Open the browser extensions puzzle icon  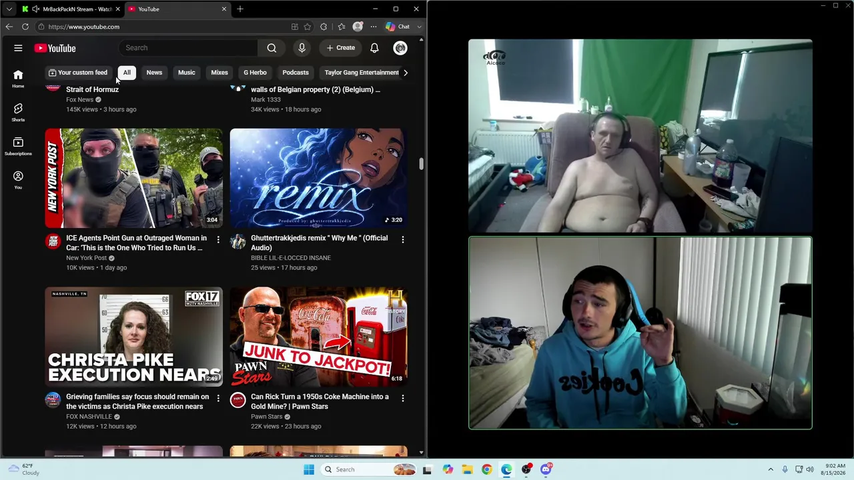[324, 27]
